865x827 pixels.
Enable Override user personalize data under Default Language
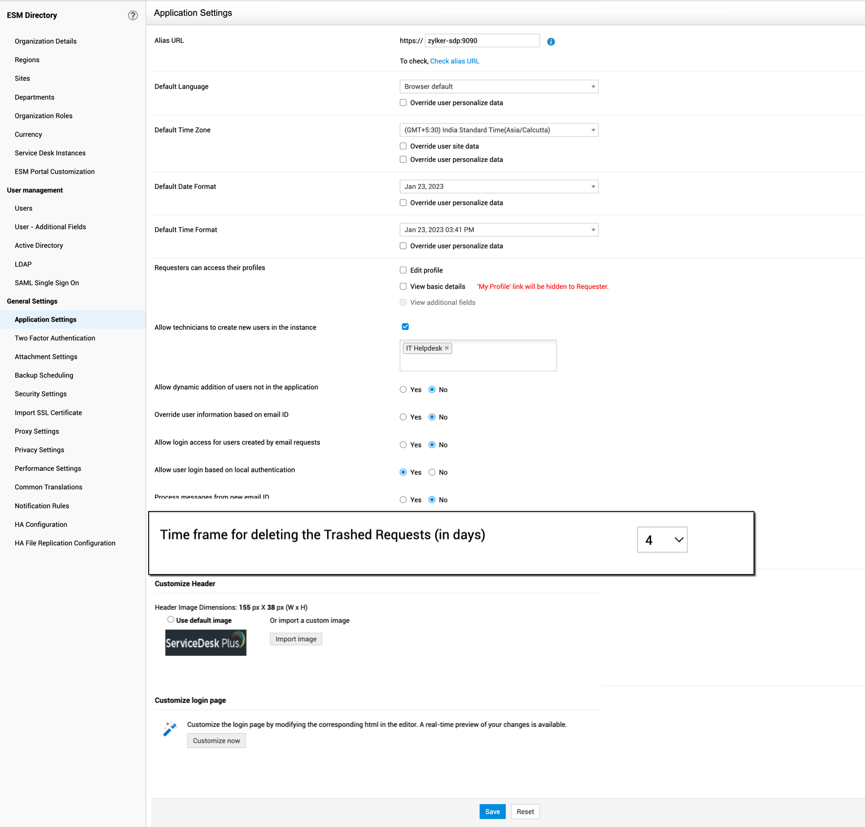tap(403, 103)
